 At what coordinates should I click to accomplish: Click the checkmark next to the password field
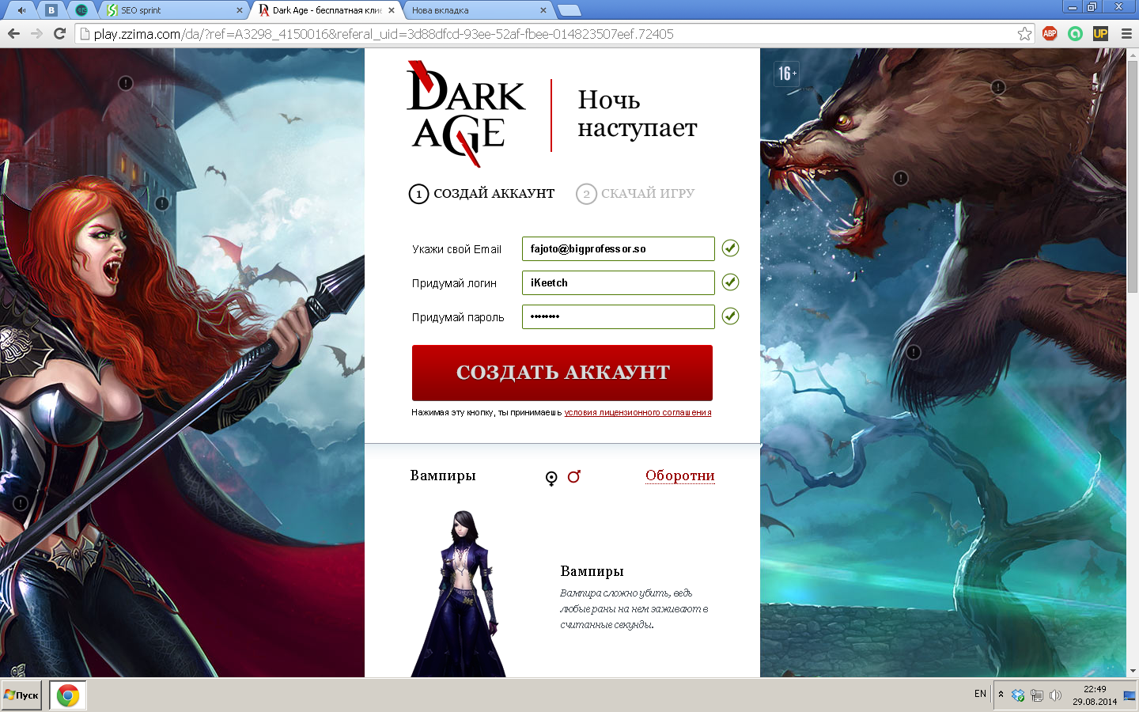pyautogui.click(x=730, y=316)
